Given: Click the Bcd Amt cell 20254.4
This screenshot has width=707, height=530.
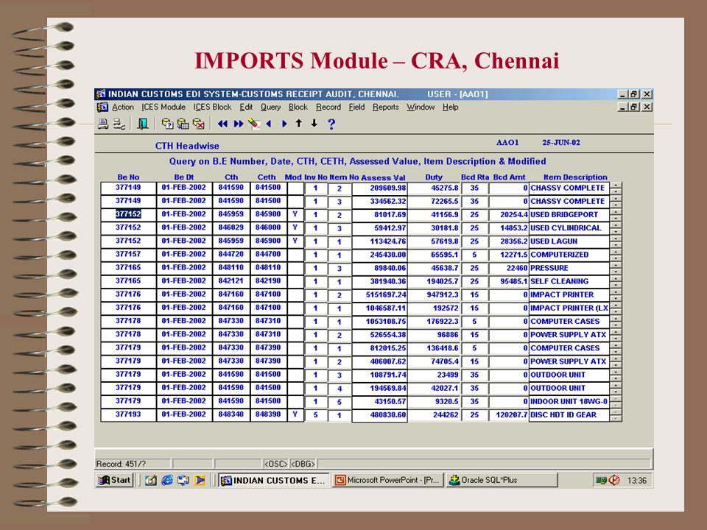Looking at the screenshot, I should click(509, 214).
